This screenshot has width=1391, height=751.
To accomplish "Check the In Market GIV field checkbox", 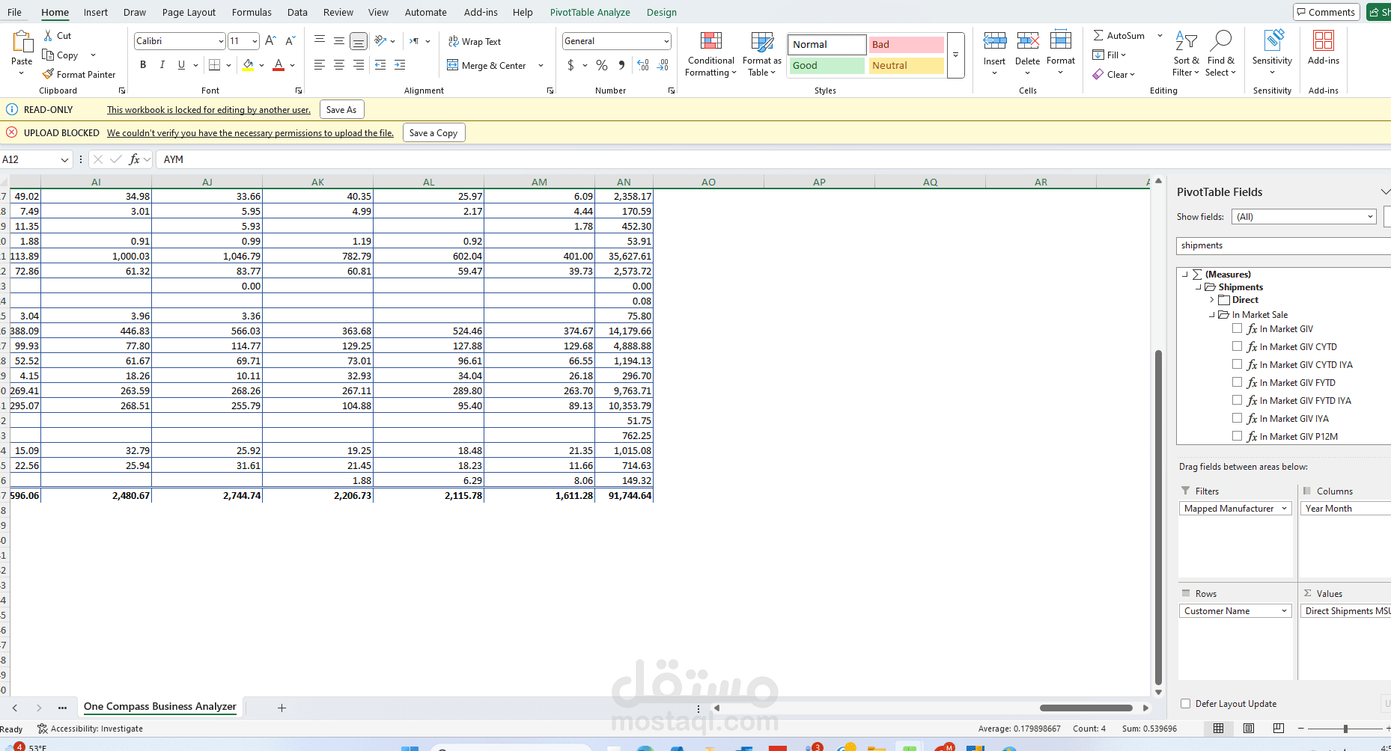I will [1238, 328].
